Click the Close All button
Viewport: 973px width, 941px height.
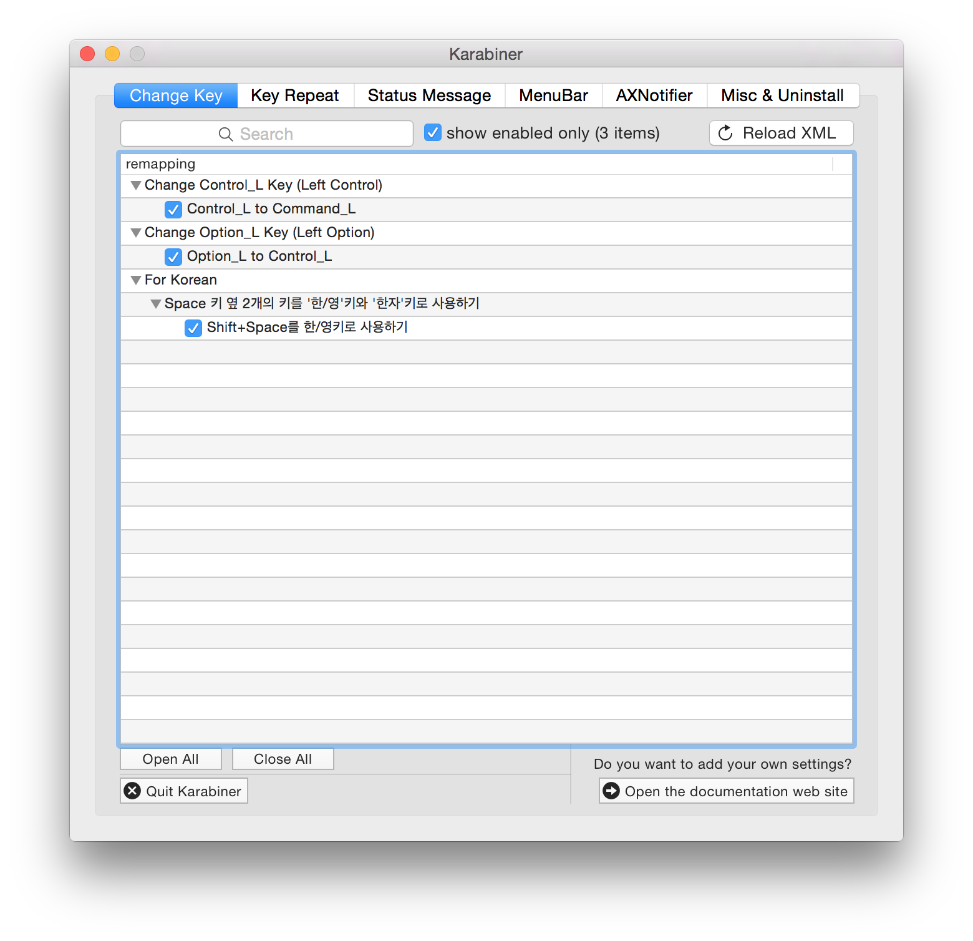pyautogui.click(x=283, y=759)
